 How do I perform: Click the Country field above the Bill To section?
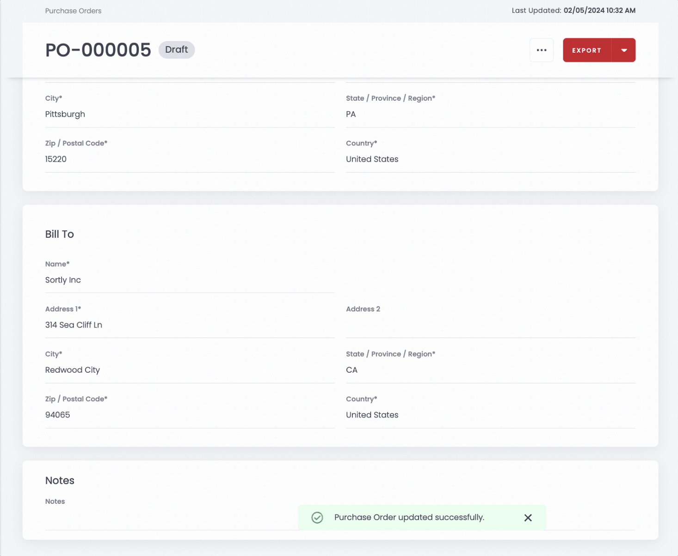tap(491, 159)
